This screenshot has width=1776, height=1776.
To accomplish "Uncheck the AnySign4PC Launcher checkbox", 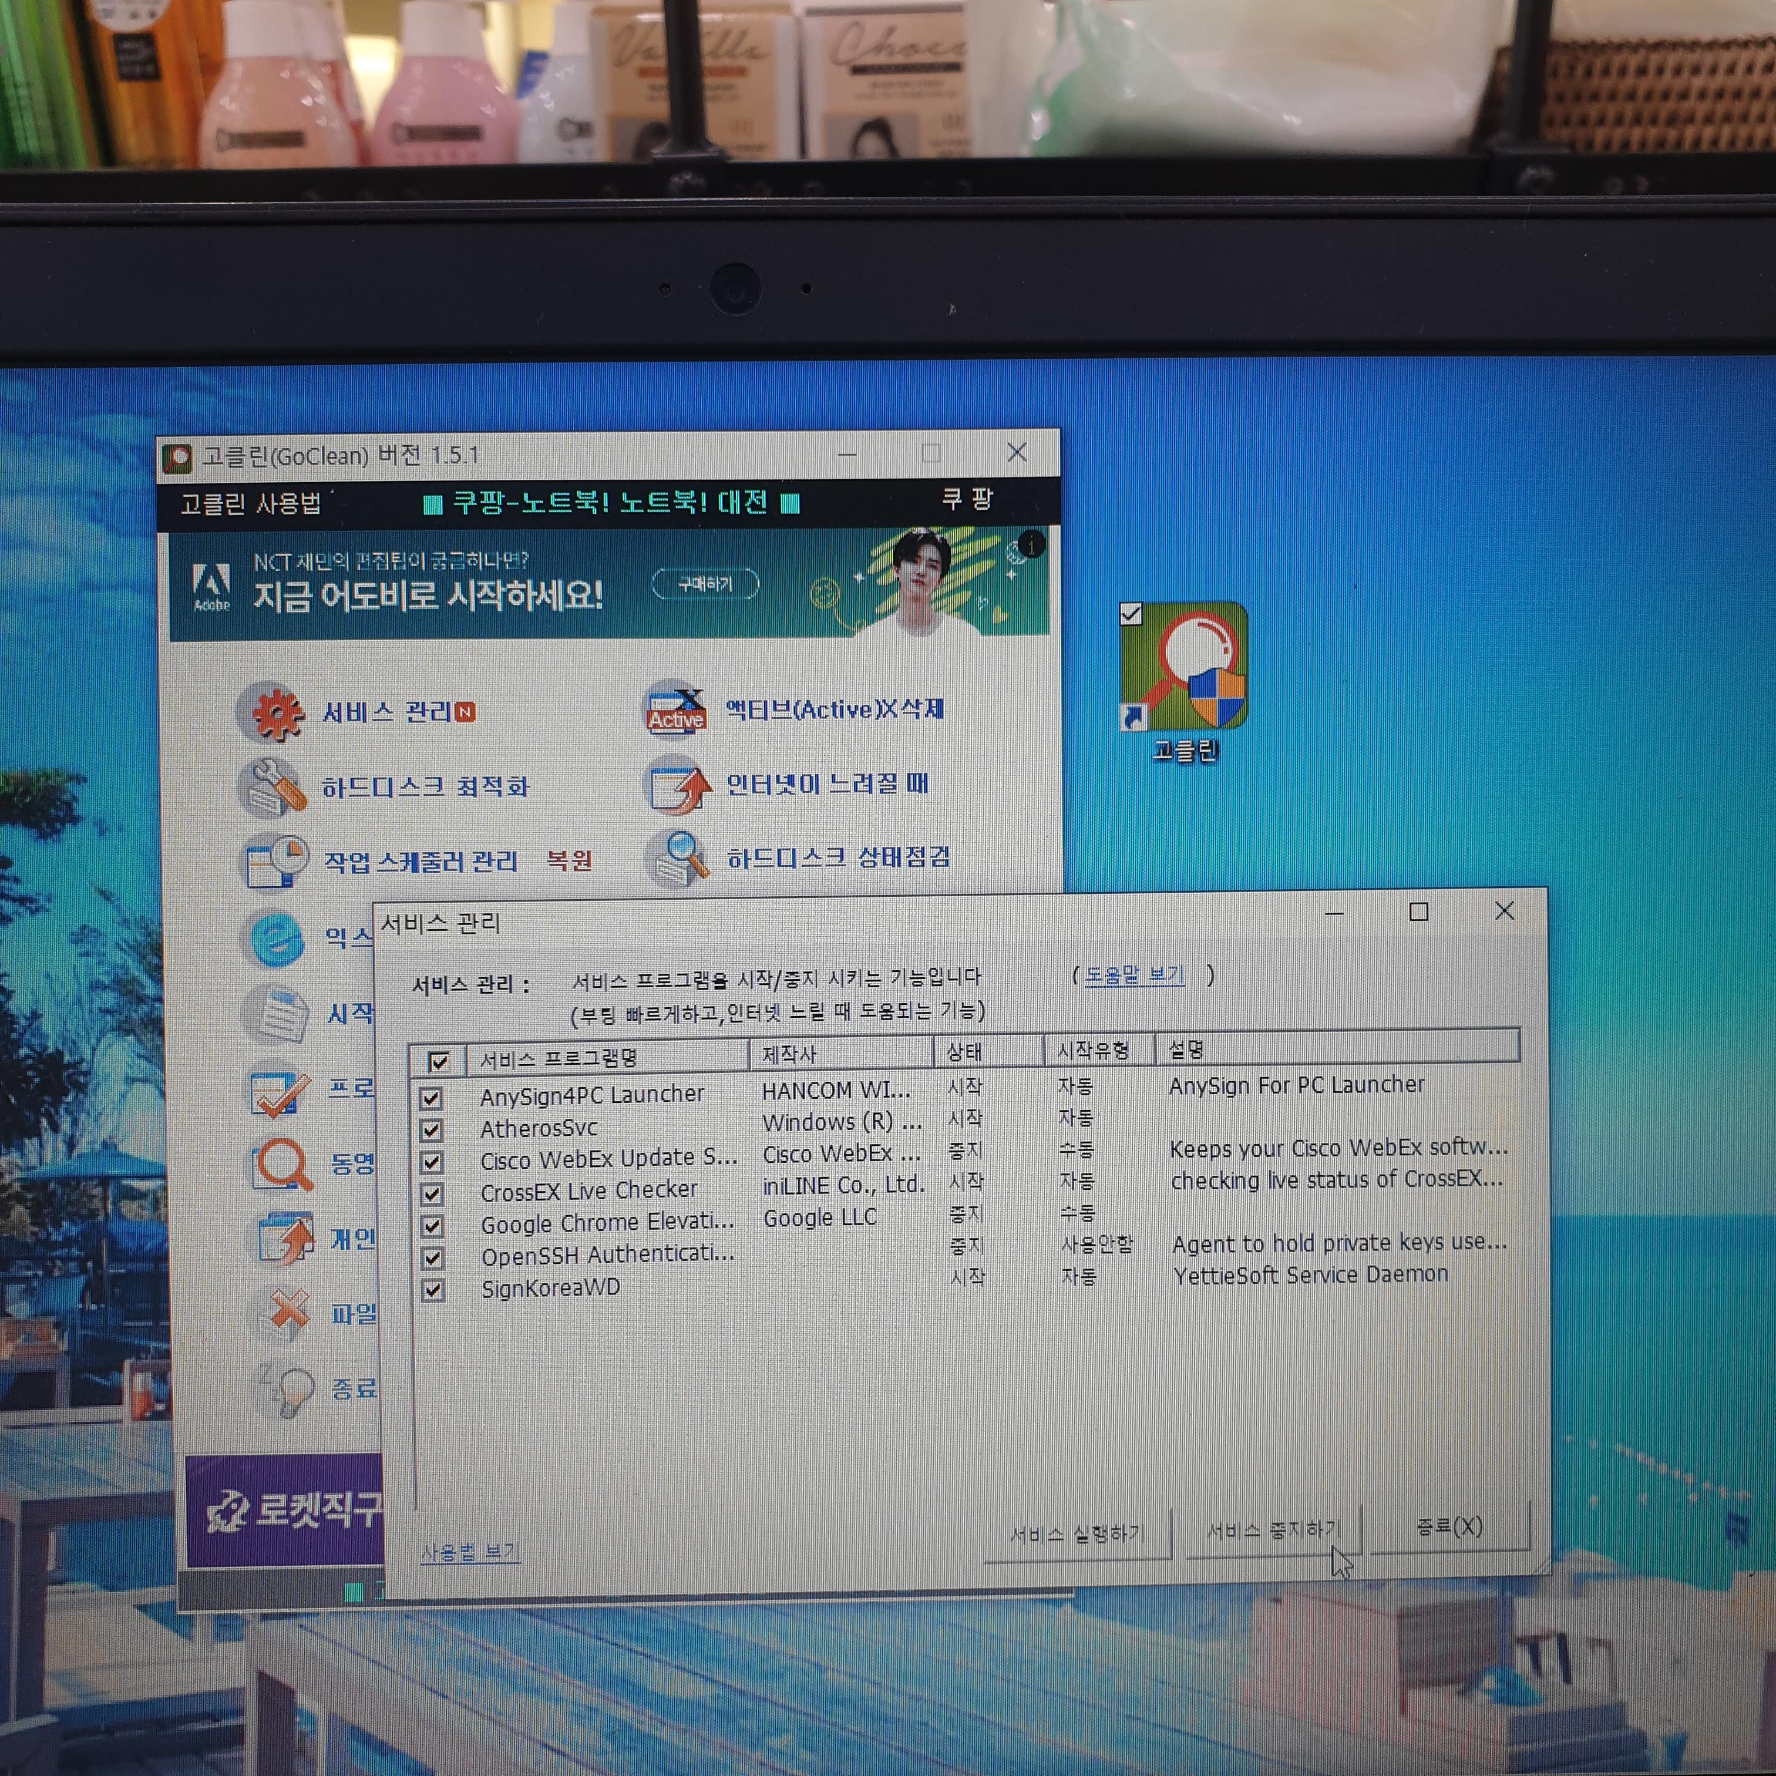I will [430, 1098].
